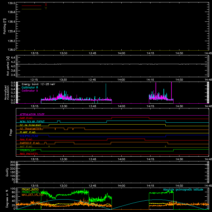This screenshot has height=212, width=212.
Task: Click the 'Normalized modulation' axis title
Action: pyautogui.click(x=6, y=92)
